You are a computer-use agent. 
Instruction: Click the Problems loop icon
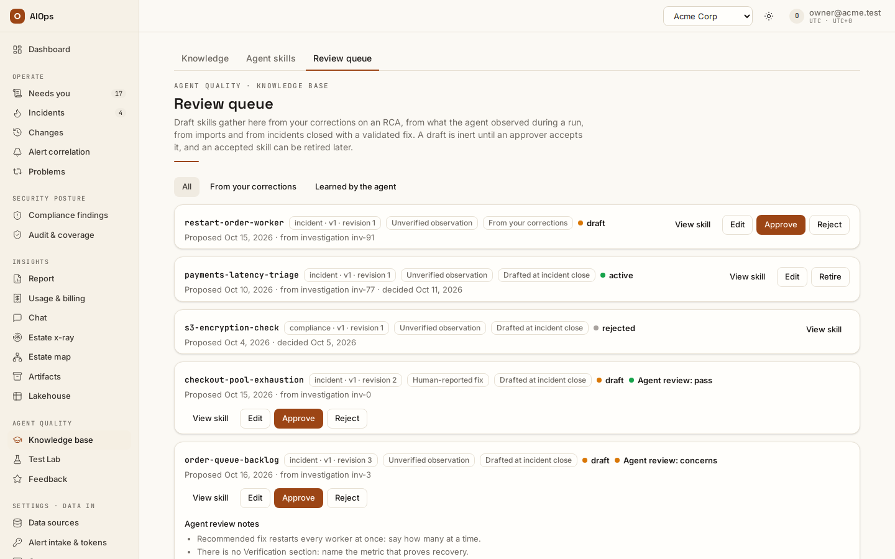click(17, 171)
